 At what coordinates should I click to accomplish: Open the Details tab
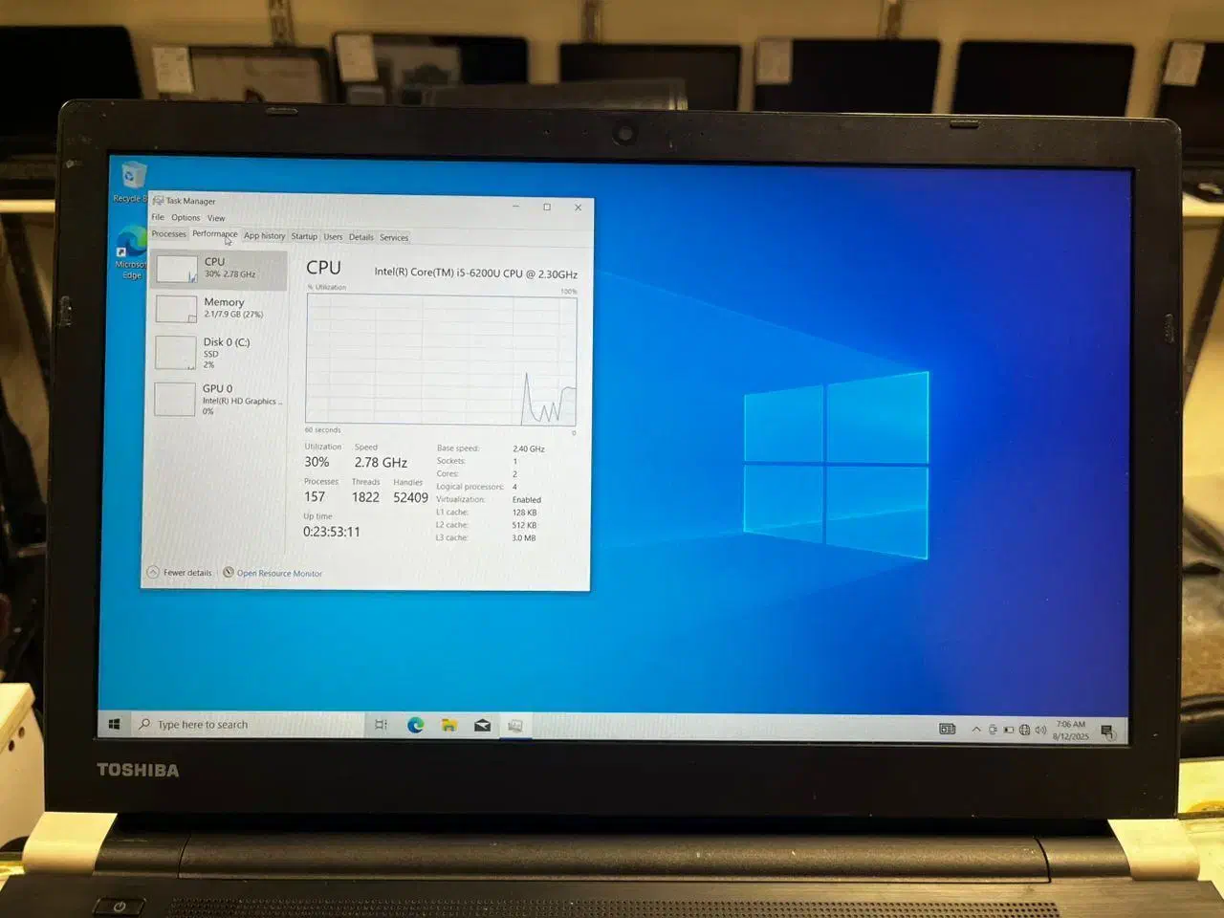pos(361,237)
